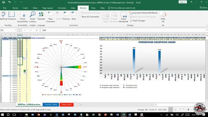Screen dimensions: 208x117
Task: Collapse the ribbon with the arrow
Action: click(207, 25)
